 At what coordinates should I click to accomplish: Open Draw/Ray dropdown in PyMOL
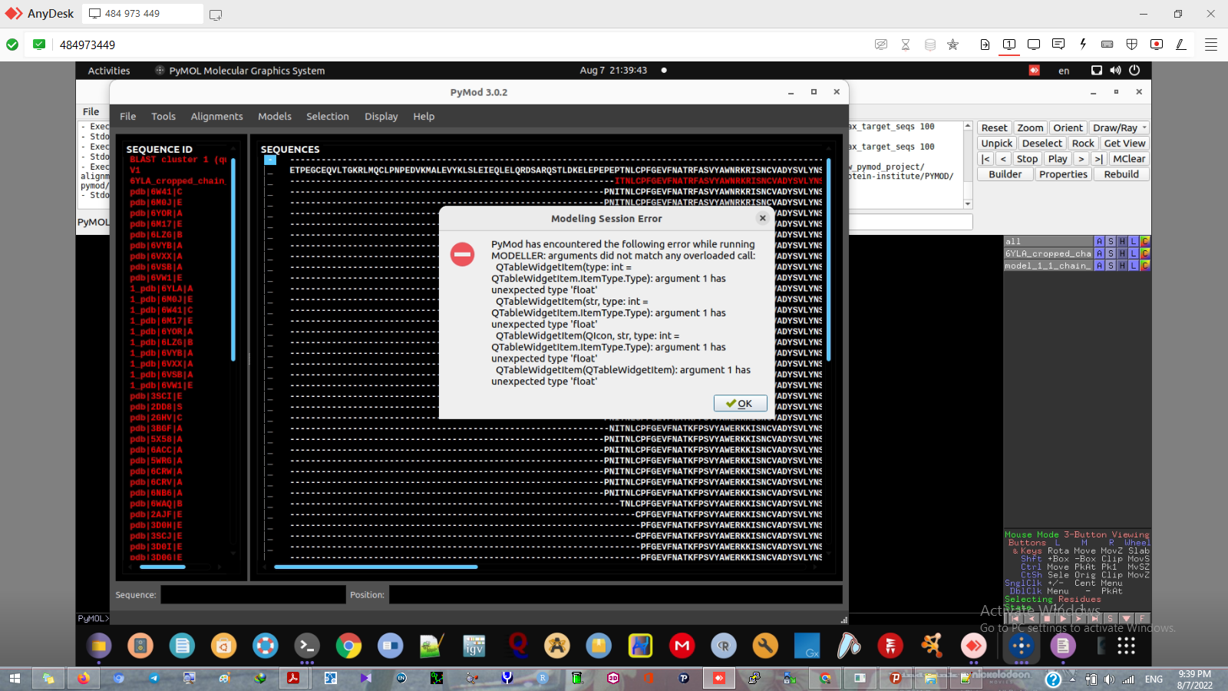[x=1119, y=127]
